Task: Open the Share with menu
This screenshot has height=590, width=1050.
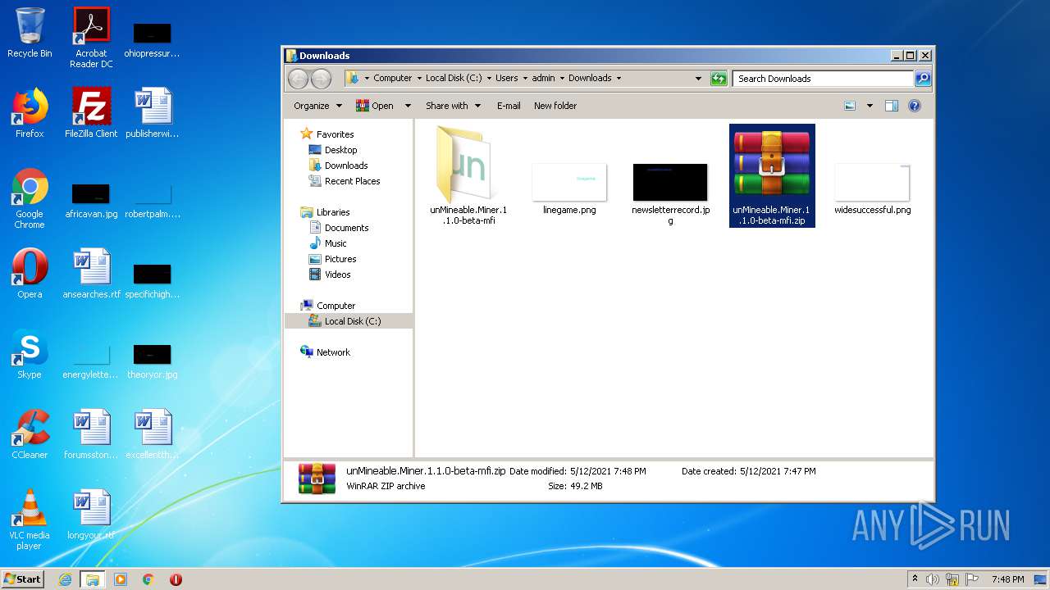Action: click(453, 106)
